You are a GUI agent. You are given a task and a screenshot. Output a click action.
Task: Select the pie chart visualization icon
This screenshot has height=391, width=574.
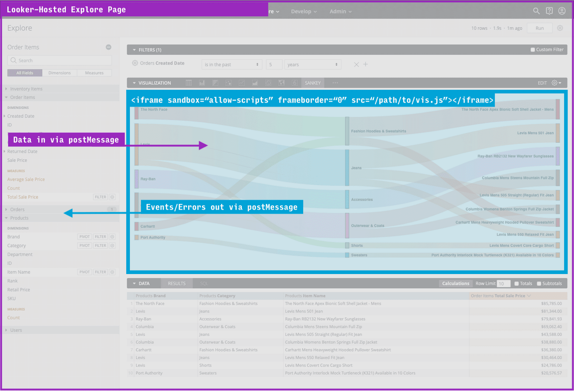coord(268,83)
